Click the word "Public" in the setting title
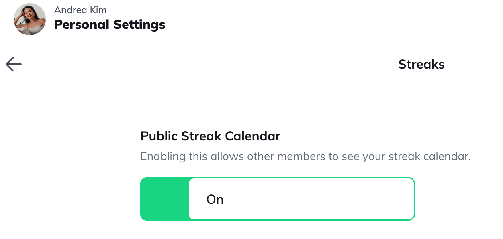Image resolution: width=503 pixels, height=239 pixels. (x=159, y=136)
